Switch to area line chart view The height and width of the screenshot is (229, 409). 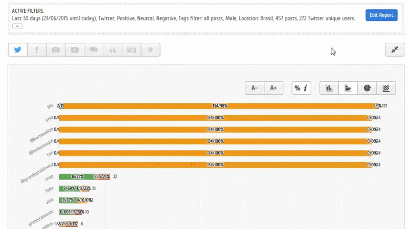click(386, 88)
